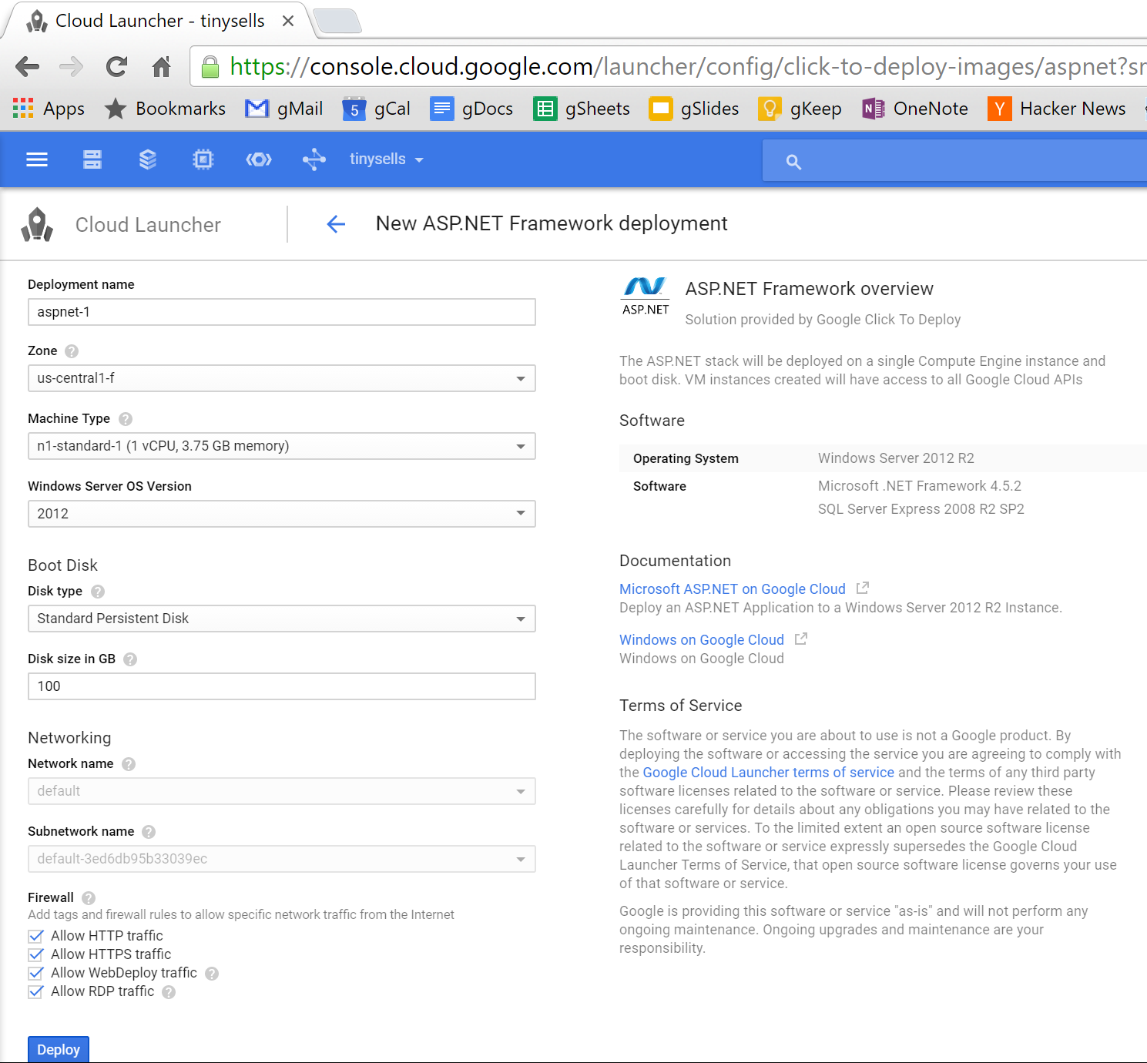The width and height of the screenshot is (1147, 1063).
Task: Toggle Allow HTTPS traffic checkbox
Action: (x=35, y=954)
